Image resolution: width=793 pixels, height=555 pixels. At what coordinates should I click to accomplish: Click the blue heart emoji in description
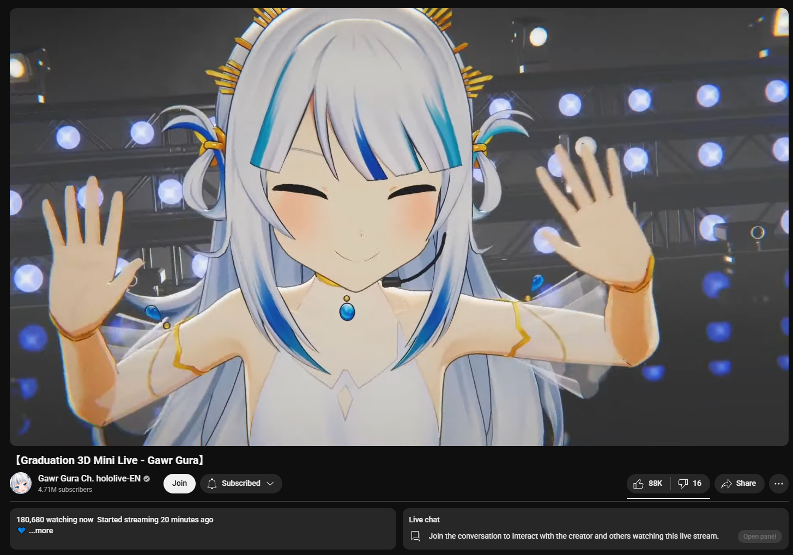point(21,530)
